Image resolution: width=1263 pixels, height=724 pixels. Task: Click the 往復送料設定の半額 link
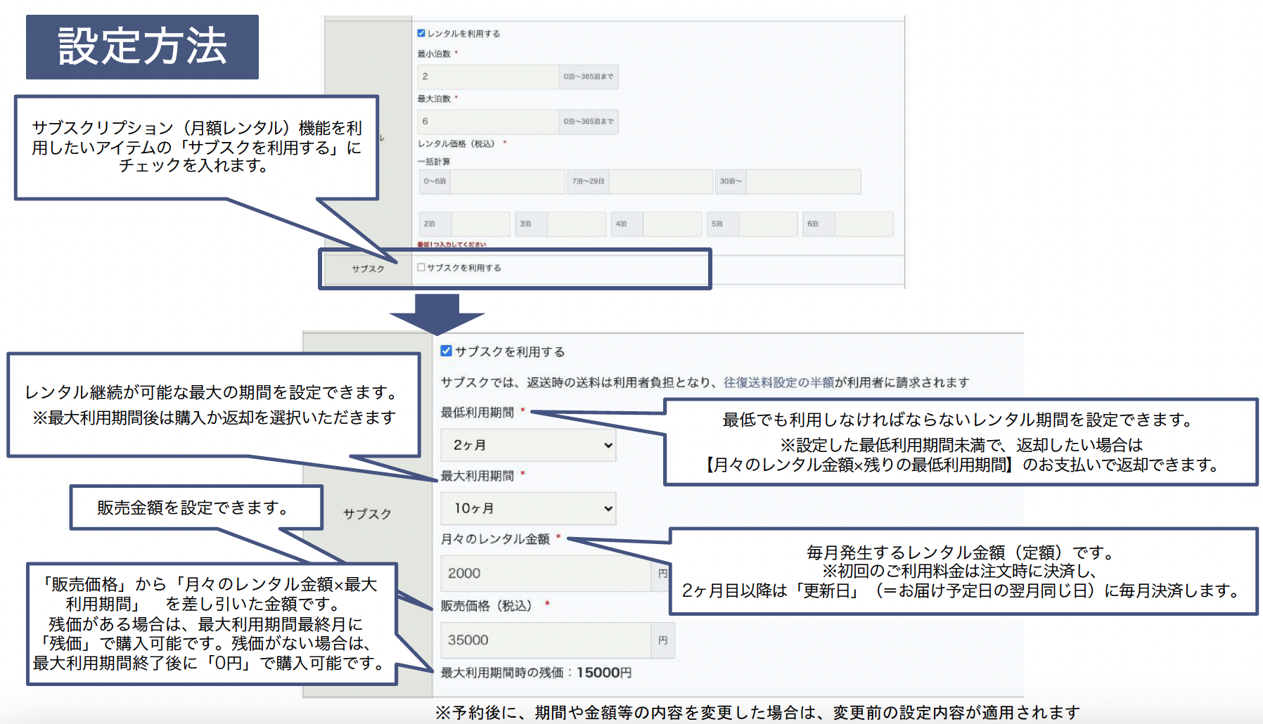pos(778,382)
